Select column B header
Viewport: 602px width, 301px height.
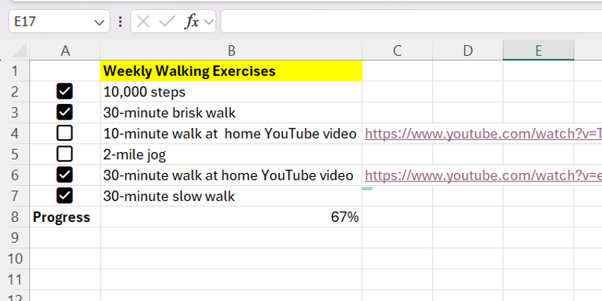pyautogui.click(x=231, y=51)
